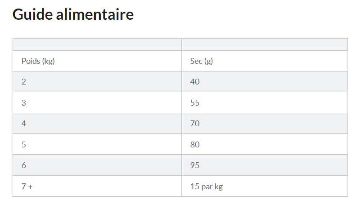Image resolution: width=361 pixels, height=200 pixels.
Task: Click the 80 grams cell
Action: (x=195, y=145)
